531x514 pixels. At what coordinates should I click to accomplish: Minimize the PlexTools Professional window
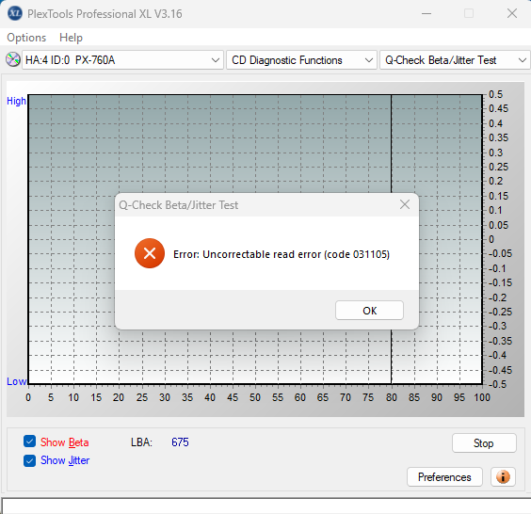coord(426,13)
